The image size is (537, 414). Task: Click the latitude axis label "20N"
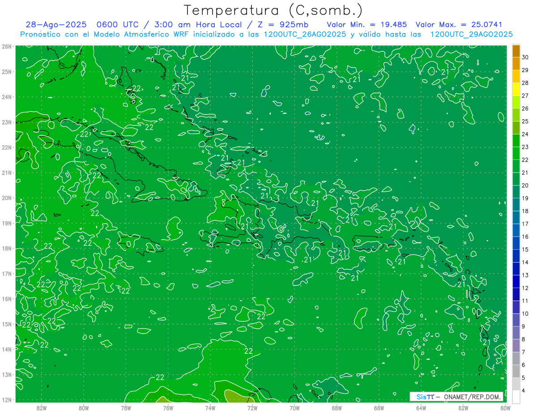click(6, 198)
